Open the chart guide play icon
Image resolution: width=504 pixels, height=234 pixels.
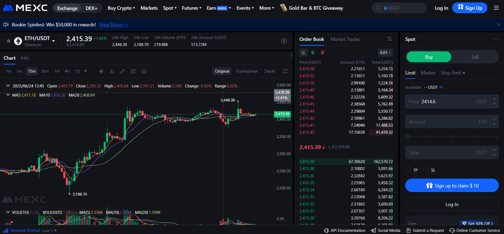pyautogui.click(x=284, y=41)
